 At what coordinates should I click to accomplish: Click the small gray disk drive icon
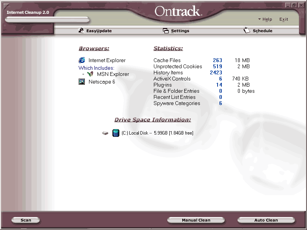point(105,133)
